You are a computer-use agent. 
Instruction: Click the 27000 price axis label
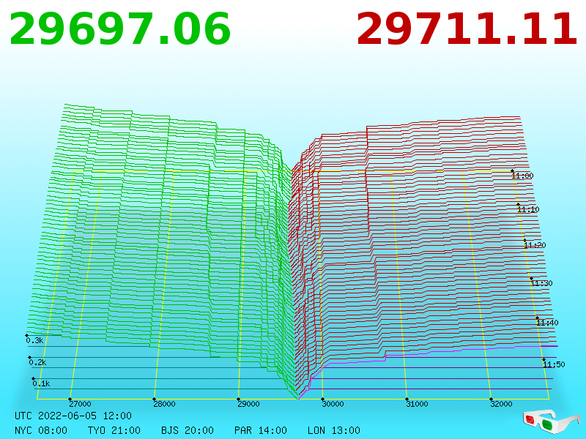80,404
